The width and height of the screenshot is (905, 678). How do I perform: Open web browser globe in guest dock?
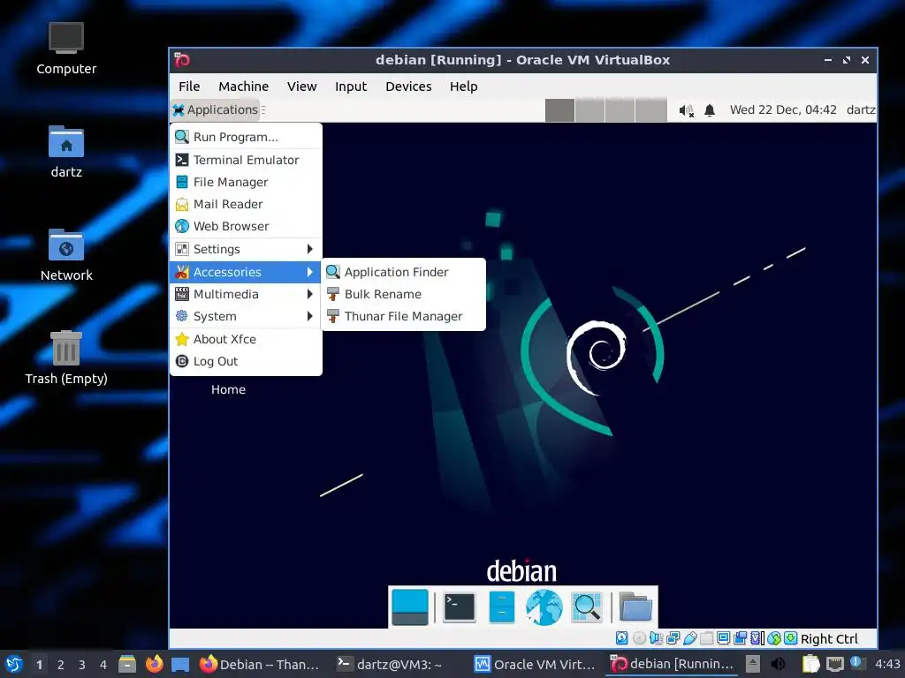[544, 607]
